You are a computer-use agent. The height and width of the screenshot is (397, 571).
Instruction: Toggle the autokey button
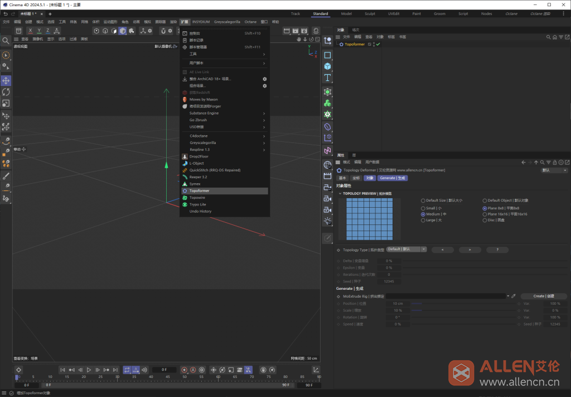193,370
